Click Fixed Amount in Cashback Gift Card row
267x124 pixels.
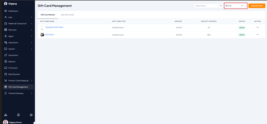click(118, 28)
